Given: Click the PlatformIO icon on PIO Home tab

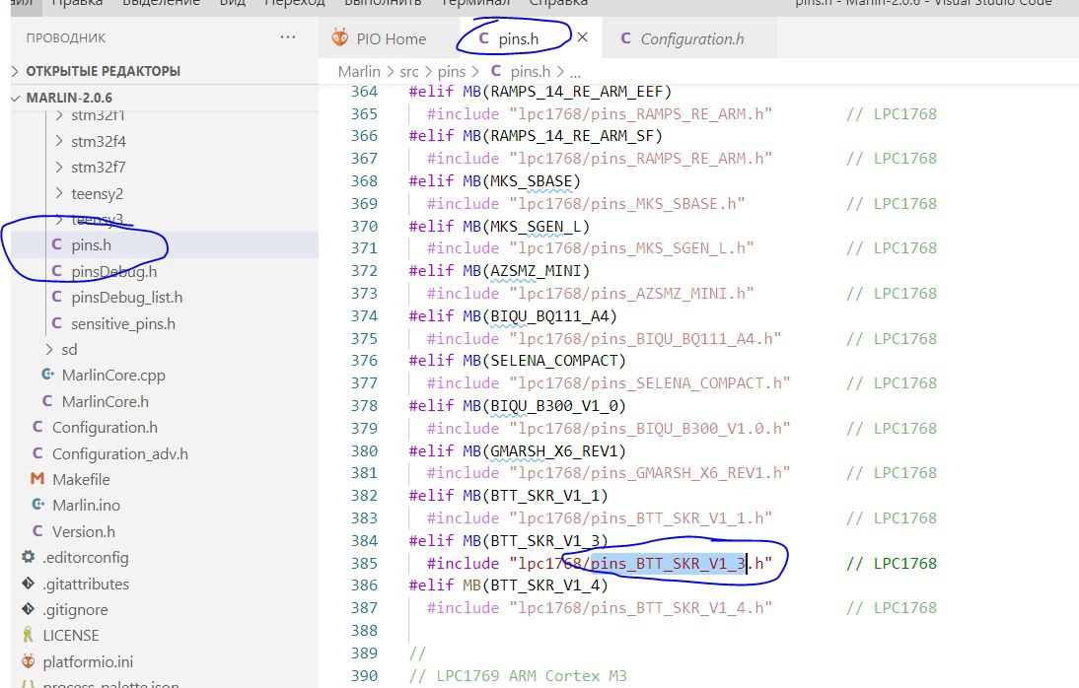Looking at the screenshot, I should pos(339,37).
